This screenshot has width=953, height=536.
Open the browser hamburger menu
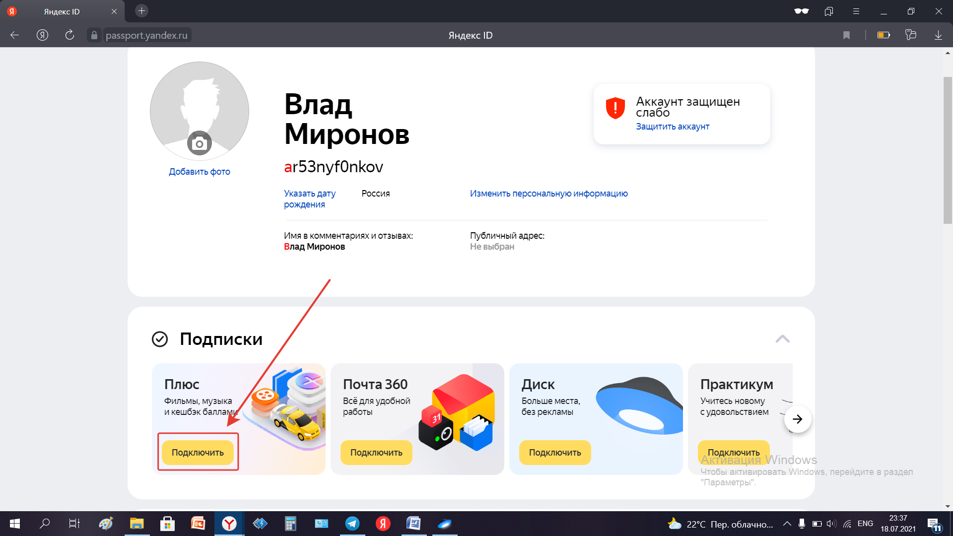point(856,11)
